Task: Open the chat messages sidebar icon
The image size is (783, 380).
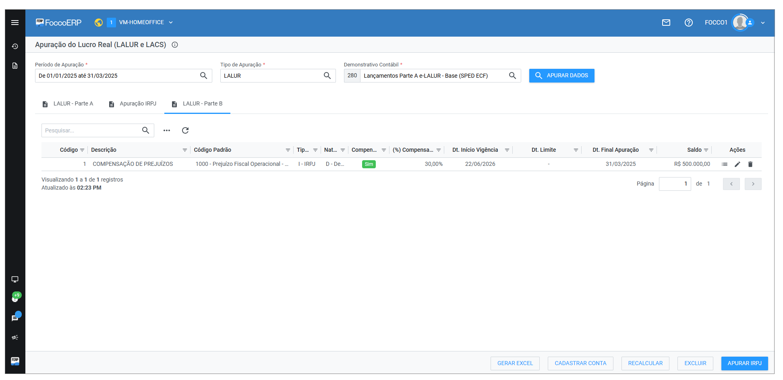Action: pyautogui.click(x=15, y=318)
